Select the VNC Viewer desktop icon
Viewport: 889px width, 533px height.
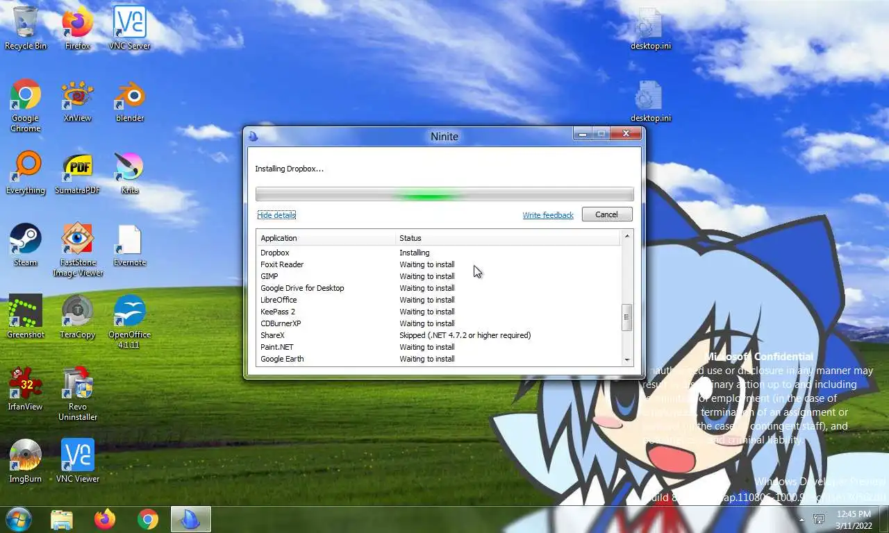(x=78, y=462)
